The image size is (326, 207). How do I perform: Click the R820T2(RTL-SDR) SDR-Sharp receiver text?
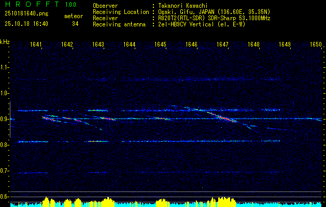214,18
